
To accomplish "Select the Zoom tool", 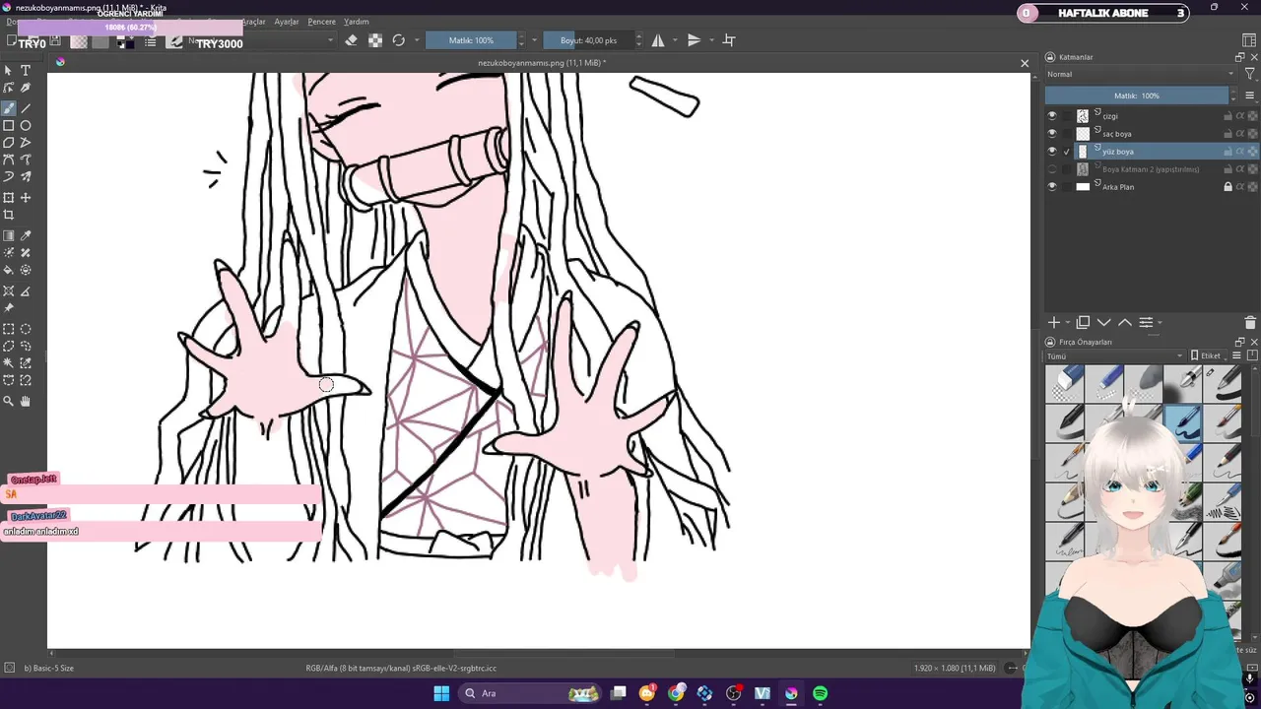I will coord(9,402).
